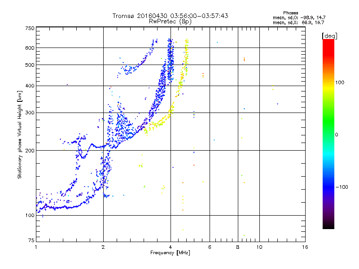359x269 pixels.
Task: Click x-axis tick label '1'
Action: click(x=36, y=247)
